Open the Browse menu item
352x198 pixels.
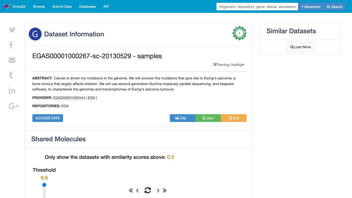pyautogui.click(x=39, y=7)
